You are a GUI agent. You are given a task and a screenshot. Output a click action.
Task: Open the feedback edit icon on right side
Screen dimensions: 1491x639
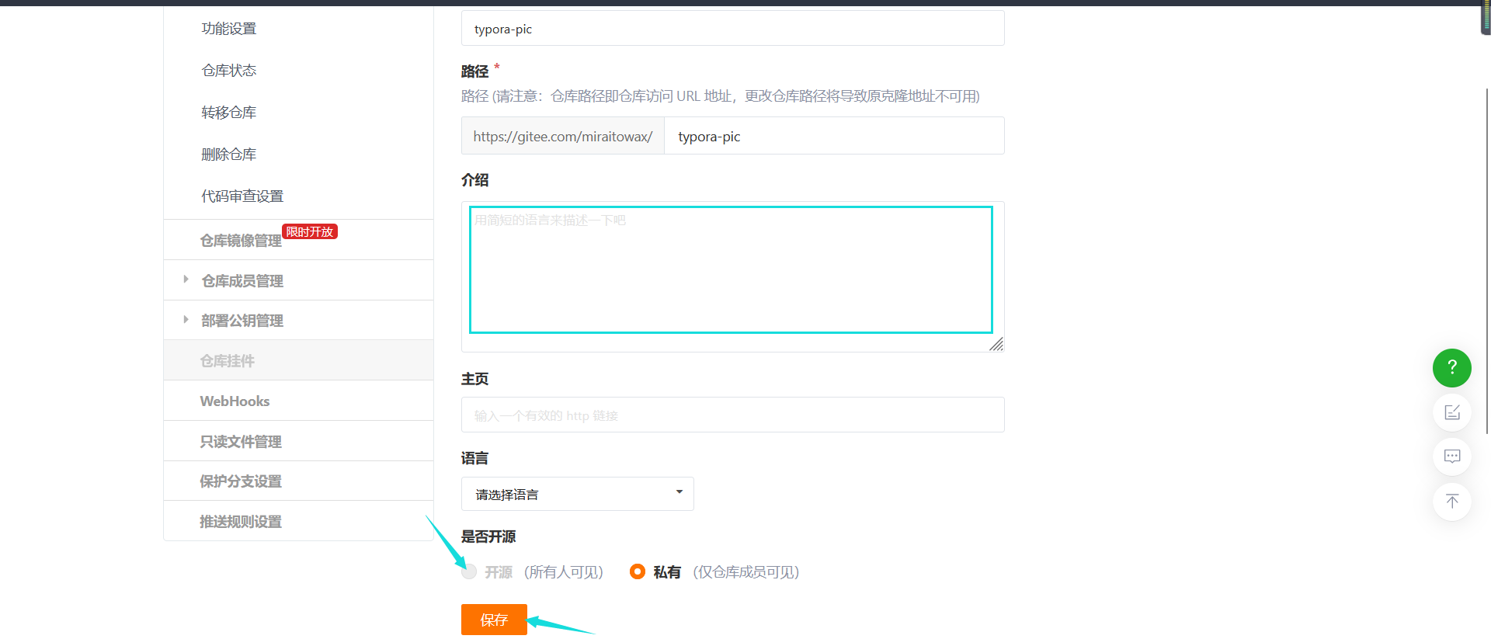pyautogui.click(x=1451, y=412)
